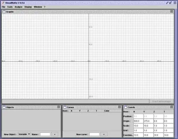Iconify the VisualMaths main window
This screenshot has height=139, width=178.
[x=167, y=3]
